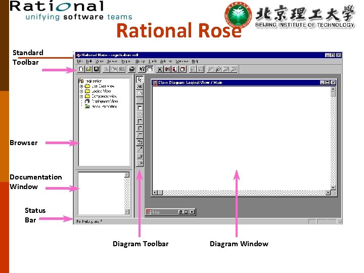This screenshot has width=364, height=273.
Task: Click the New model toolbar icon
Action: (81, 69)
